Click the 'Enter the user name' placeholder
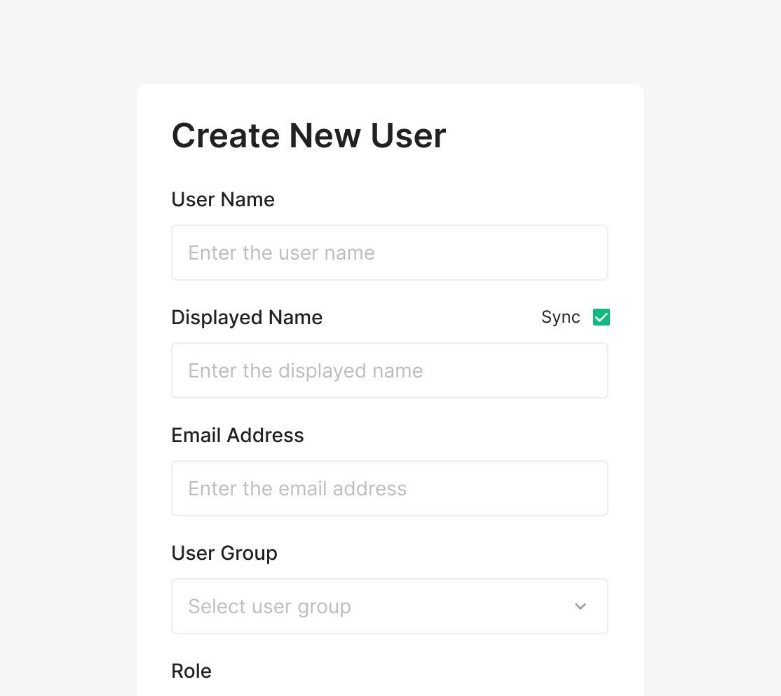The image size is (781, 696). [x=281, y=253]
